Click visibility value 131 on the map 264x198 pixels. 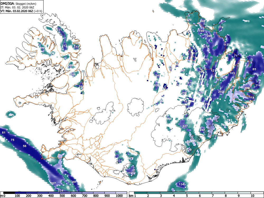coord(120,161)
